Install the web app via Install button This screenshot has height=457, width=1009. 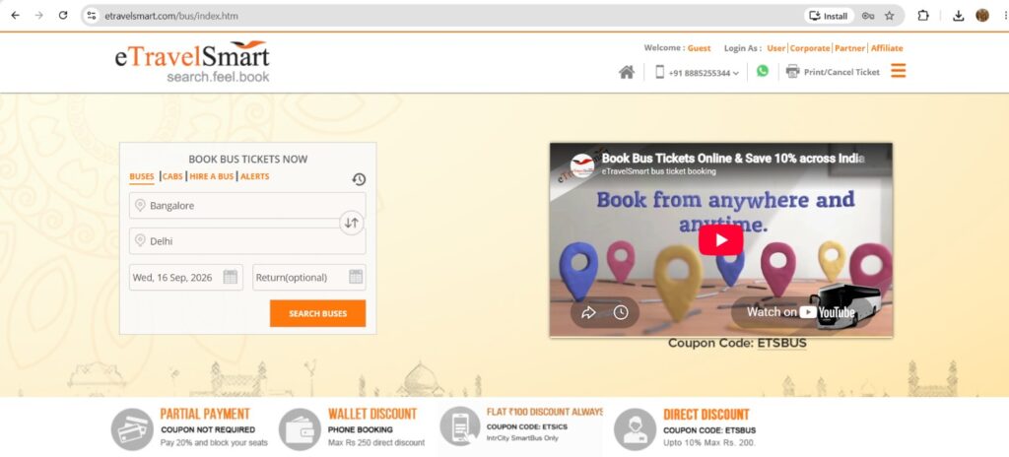[829, 16]
